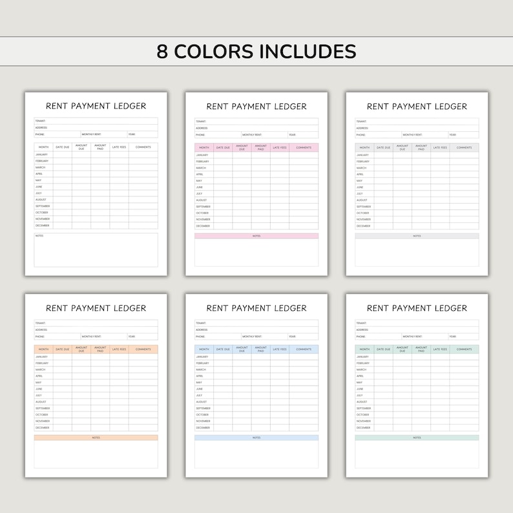The image size is (513, 513).
Task: Click the orange Notes bar
Action: tap(96, 437)
